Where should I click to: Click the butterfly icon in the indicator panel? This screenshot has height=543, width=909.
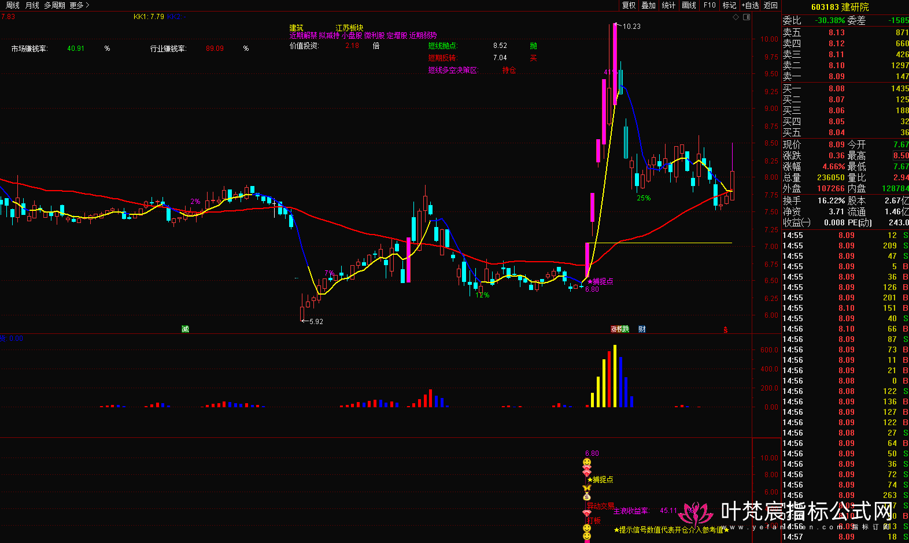[x=587, y=488]
